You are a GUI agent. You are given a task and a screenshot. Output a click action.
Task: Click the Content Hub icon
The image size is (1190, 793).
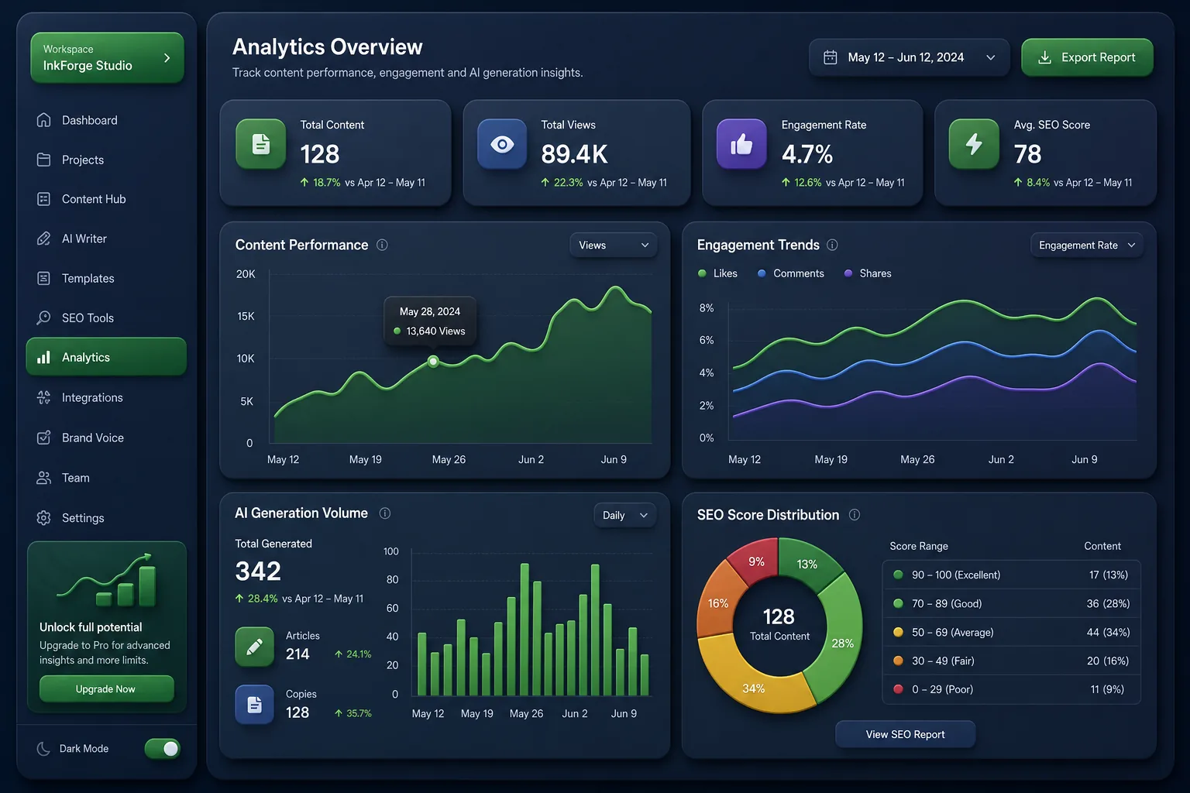43,199
